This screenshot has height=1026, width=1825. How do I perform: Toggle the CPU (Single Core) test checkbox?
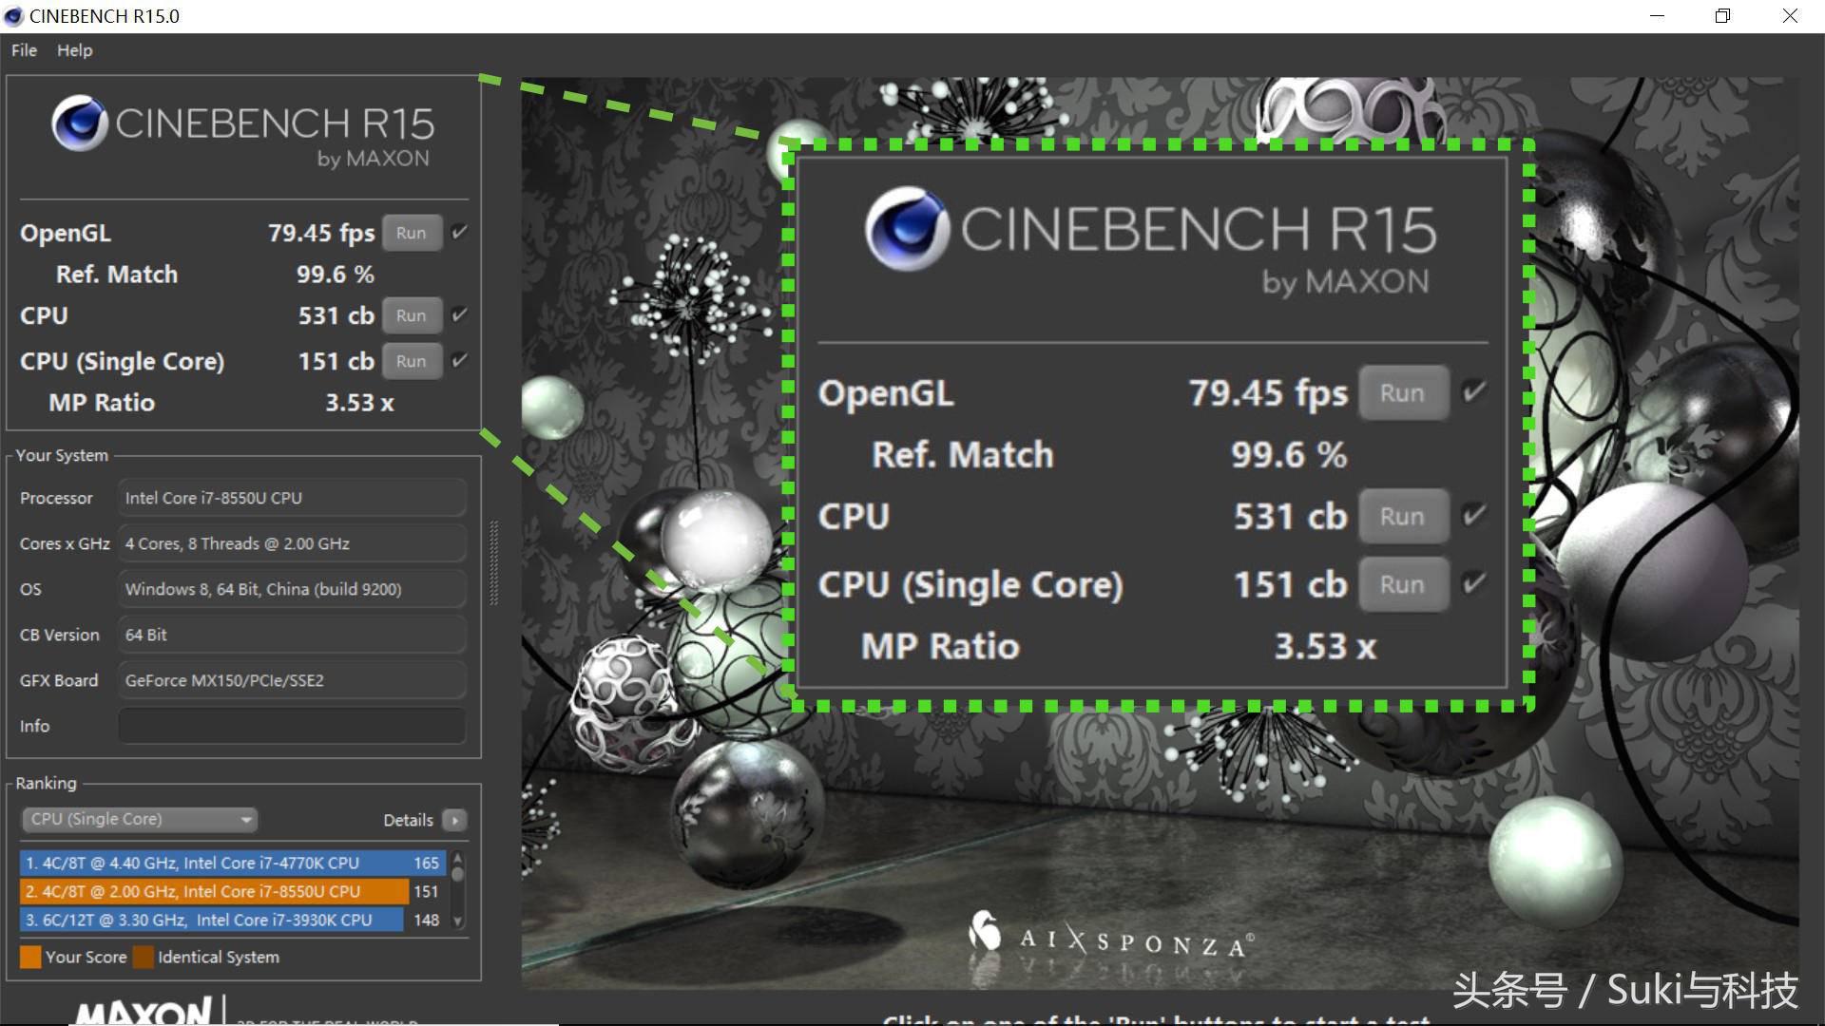[460, 360]
